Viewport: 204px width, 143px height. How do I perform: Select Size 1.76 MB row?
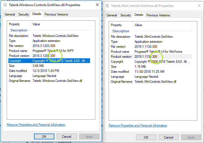pos(151,67)
